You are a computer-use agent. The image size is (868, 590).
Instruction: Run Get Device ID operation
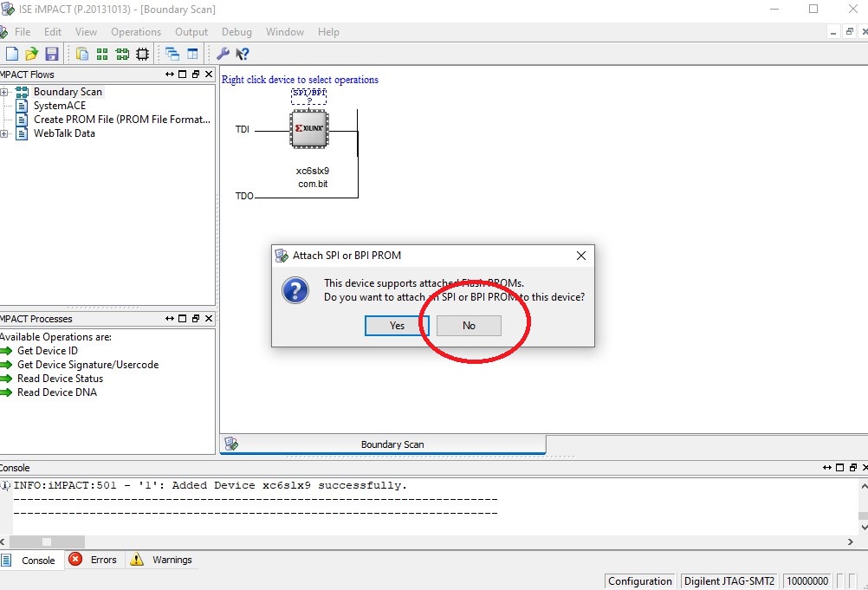coord(47,351)
